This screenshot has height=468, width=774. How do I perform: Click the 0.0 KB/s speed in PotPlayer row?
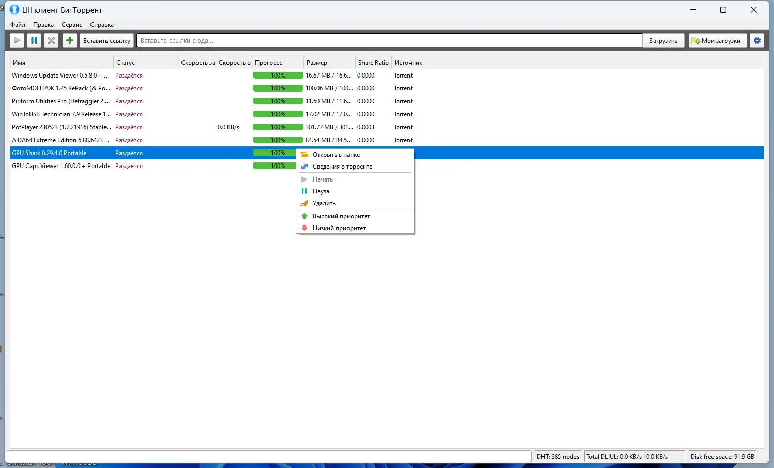point(229,127)
